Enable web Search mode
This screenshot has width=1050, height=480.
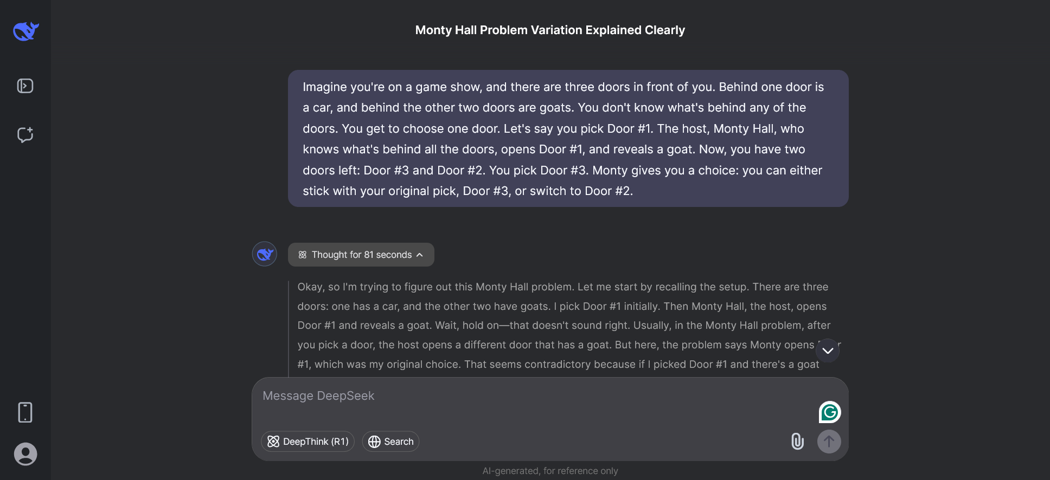[x=390, y=442]
